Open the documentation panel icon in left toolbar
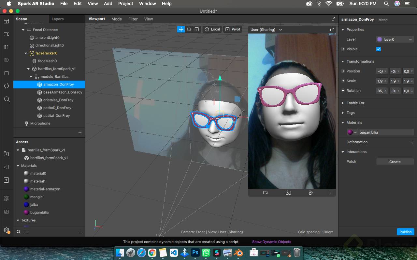 [7, 212]
